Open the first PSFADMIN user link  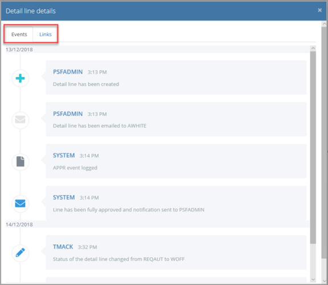click(68, 72)
